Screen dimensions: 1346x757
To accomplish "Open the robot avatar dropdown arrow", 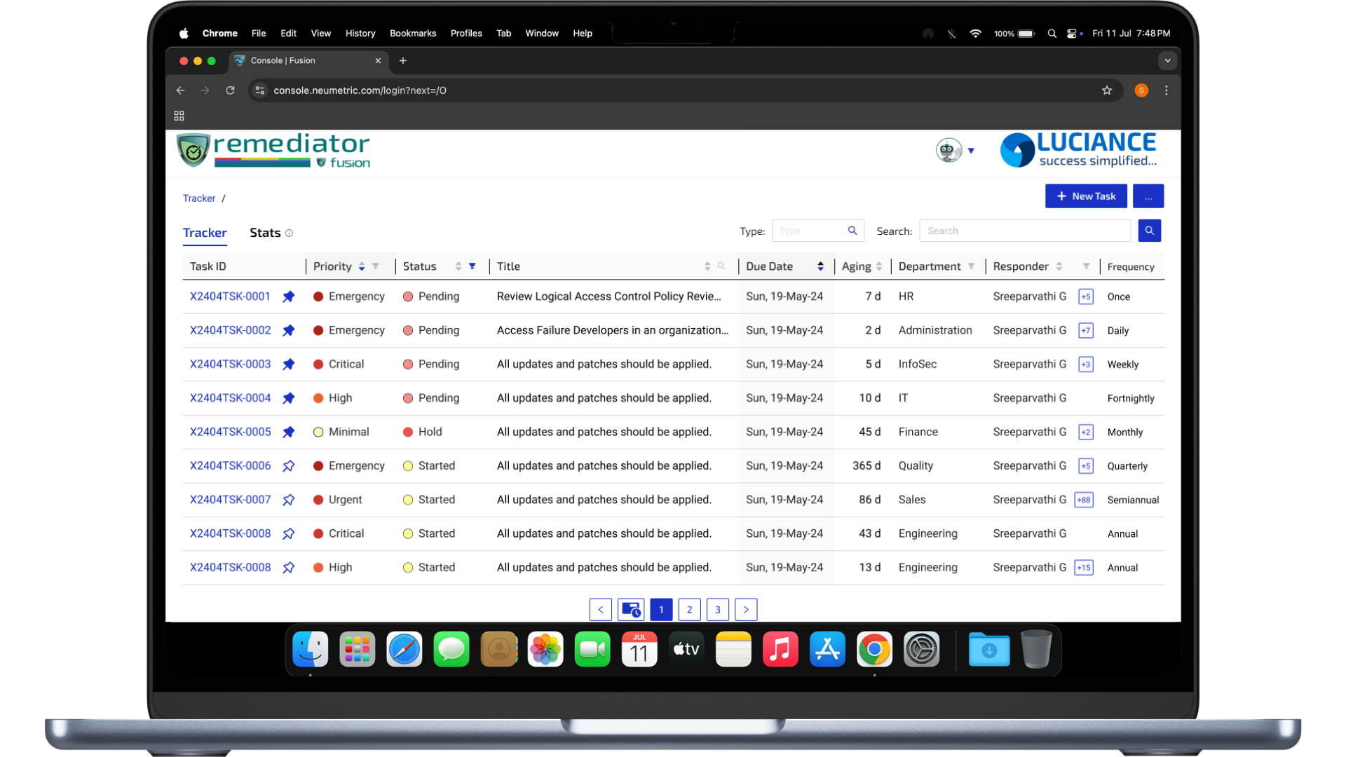I will coord(971,151).
